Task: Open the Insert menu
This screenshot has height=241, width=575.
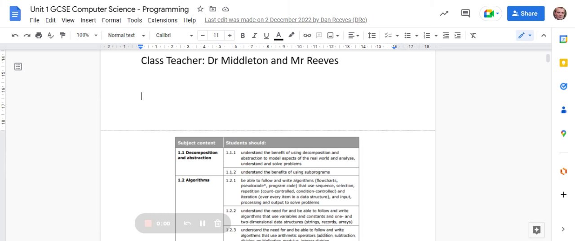Action: 88,20
